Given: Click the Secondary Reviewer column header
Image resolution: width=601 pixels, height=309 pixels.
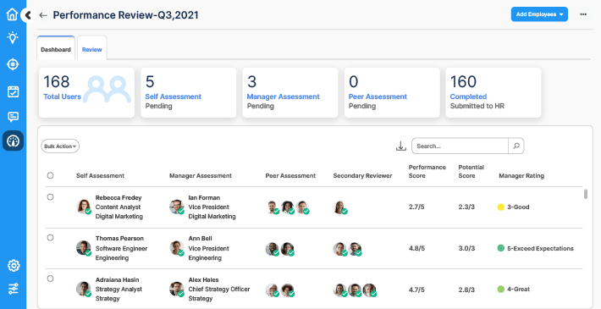Looking at the screenshot, I should point(362,175).
